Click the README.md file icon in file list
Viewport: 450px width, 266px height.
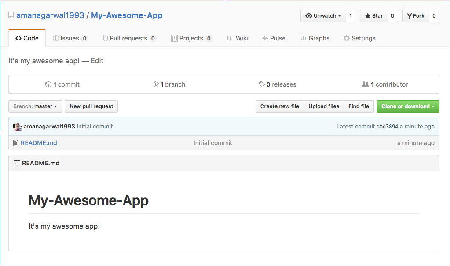click(x=16, y=143)
